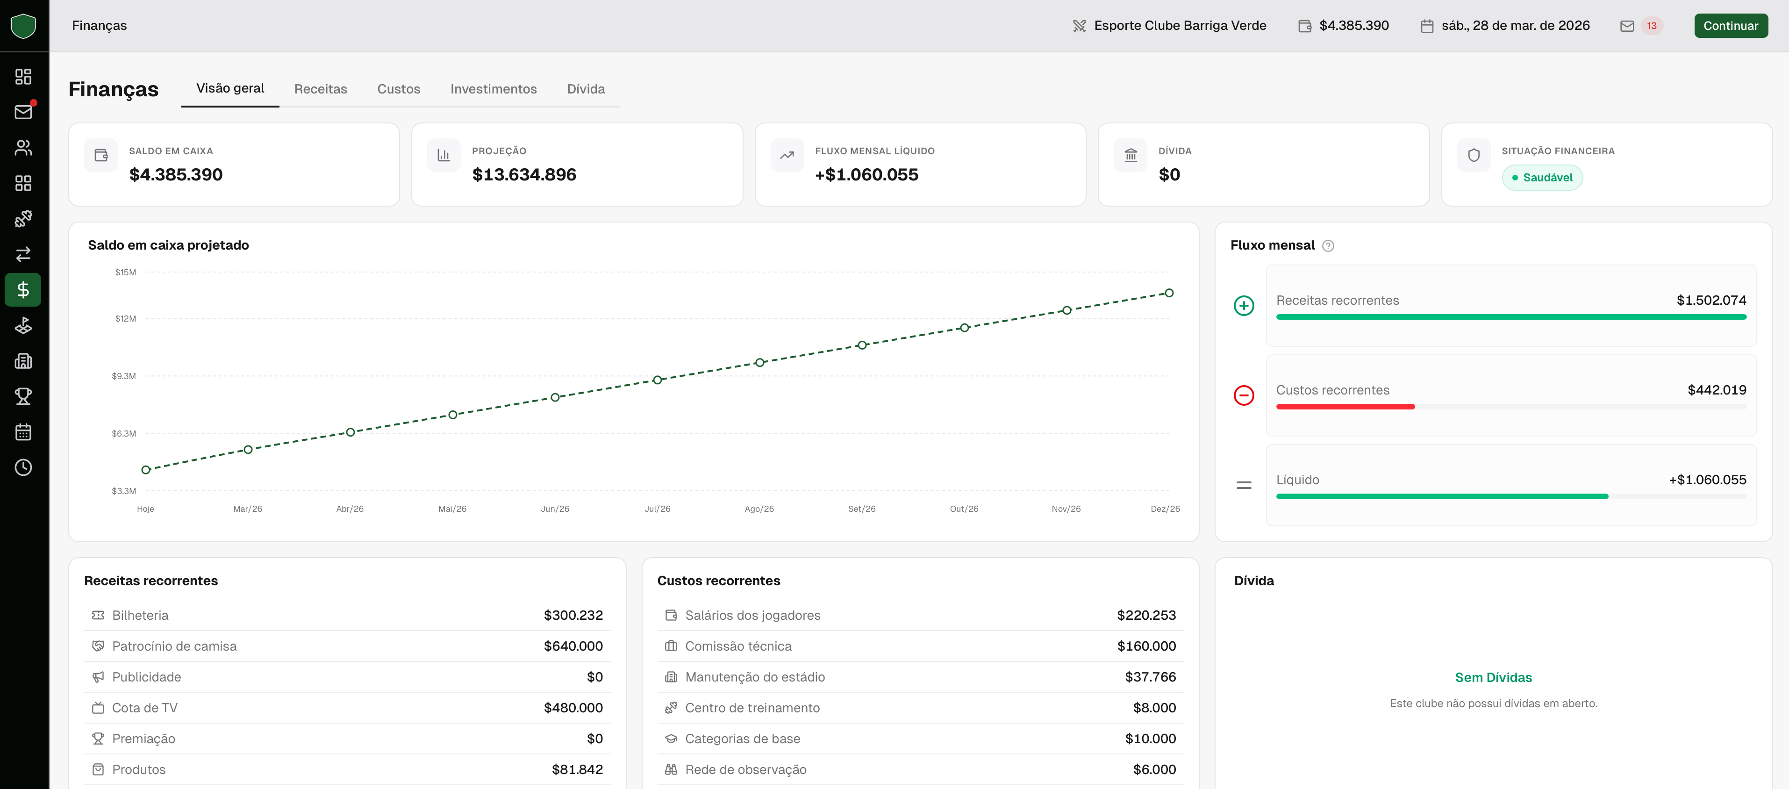The width and height of the screenshot is (1789, 789).
Task: Open the calendar icon in sidebar
Action: 23,432
